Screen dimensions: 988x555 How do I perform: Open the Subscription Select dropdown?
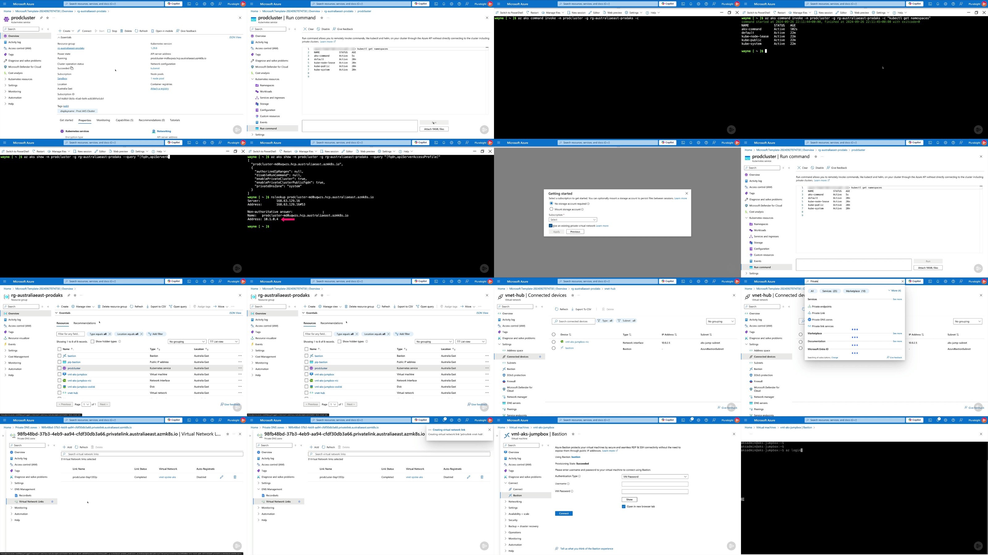tap(573, 220)
